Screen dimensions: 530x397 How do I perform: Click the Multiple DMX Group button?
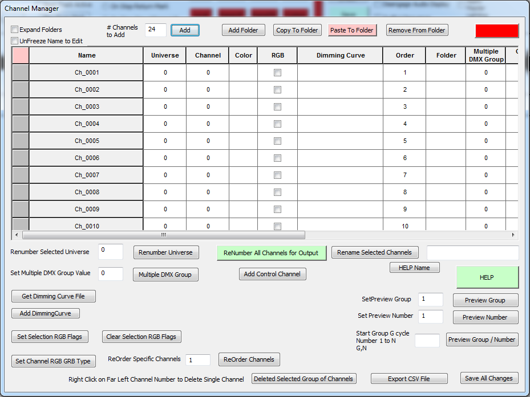(x=165, y=275)
